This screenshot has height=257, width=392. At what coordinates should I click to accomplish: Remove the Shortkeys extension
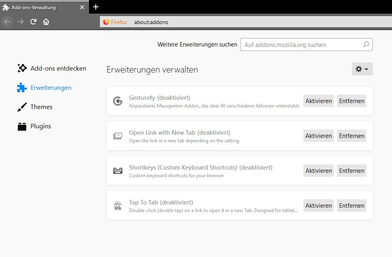pyautogui.click(x=352, y=170)
